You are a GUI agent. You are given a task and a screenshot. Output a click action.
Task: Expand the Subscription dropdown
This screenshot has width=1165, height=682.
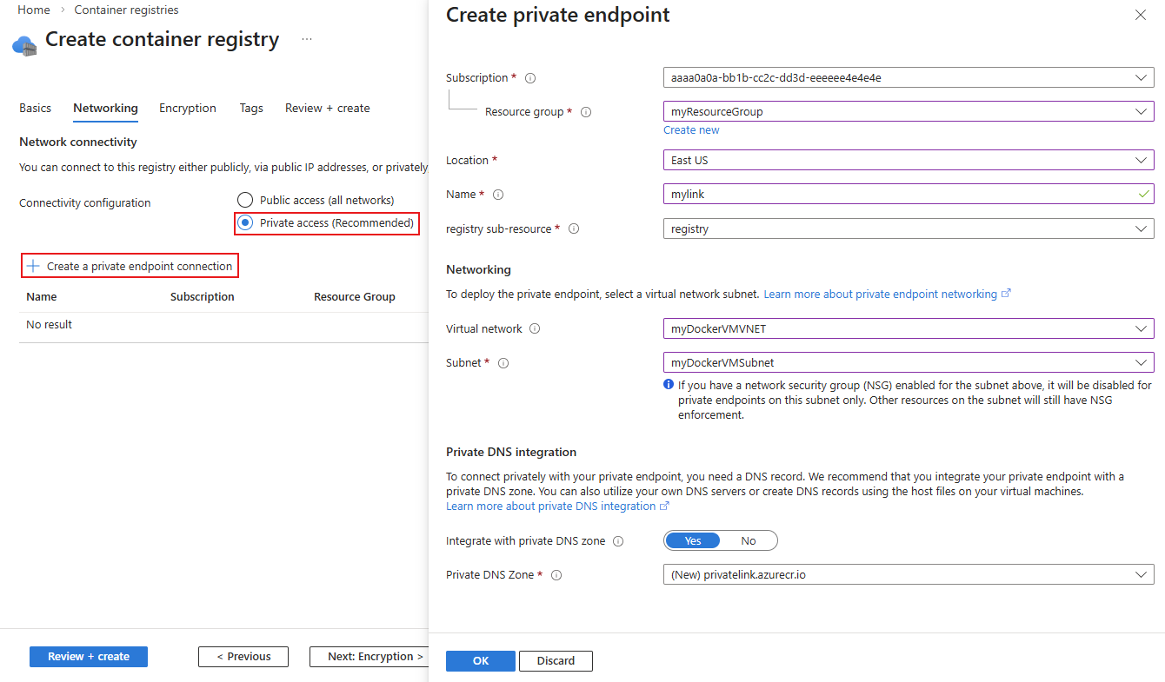pyautogui.click(x=909, y=77)
